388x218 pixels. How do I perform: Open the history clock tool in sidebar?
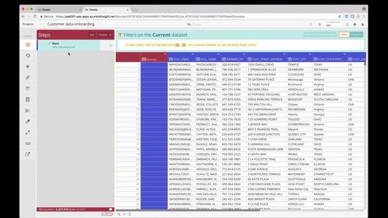pyautogui.click(x=28, y=55)
